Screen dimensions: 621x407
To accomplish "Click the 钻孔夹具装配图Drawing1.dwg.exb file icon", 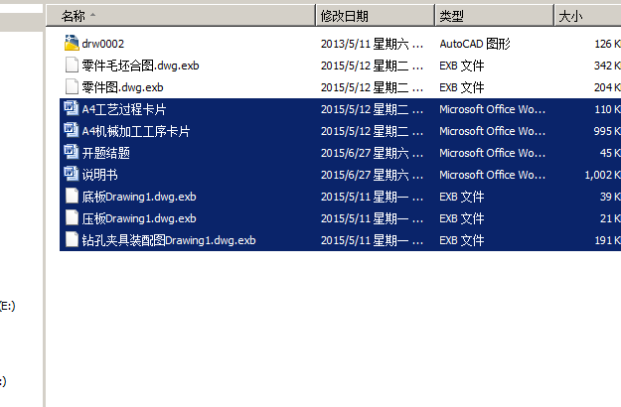I will pyautogui.click(x=72, y=239).
